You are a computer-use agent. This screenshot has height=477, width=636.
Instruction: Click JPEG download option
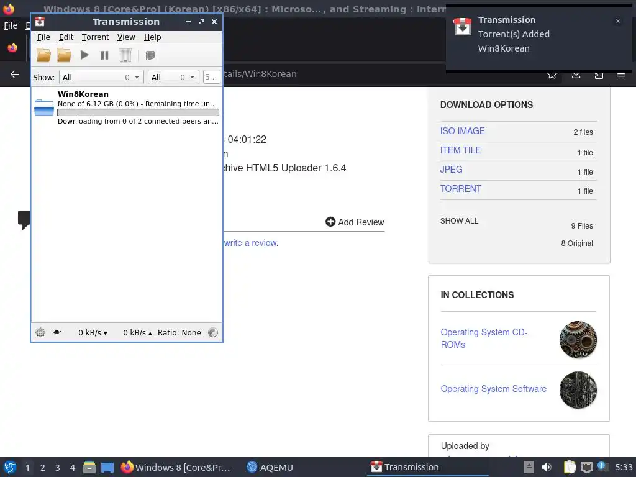(451, 169)
